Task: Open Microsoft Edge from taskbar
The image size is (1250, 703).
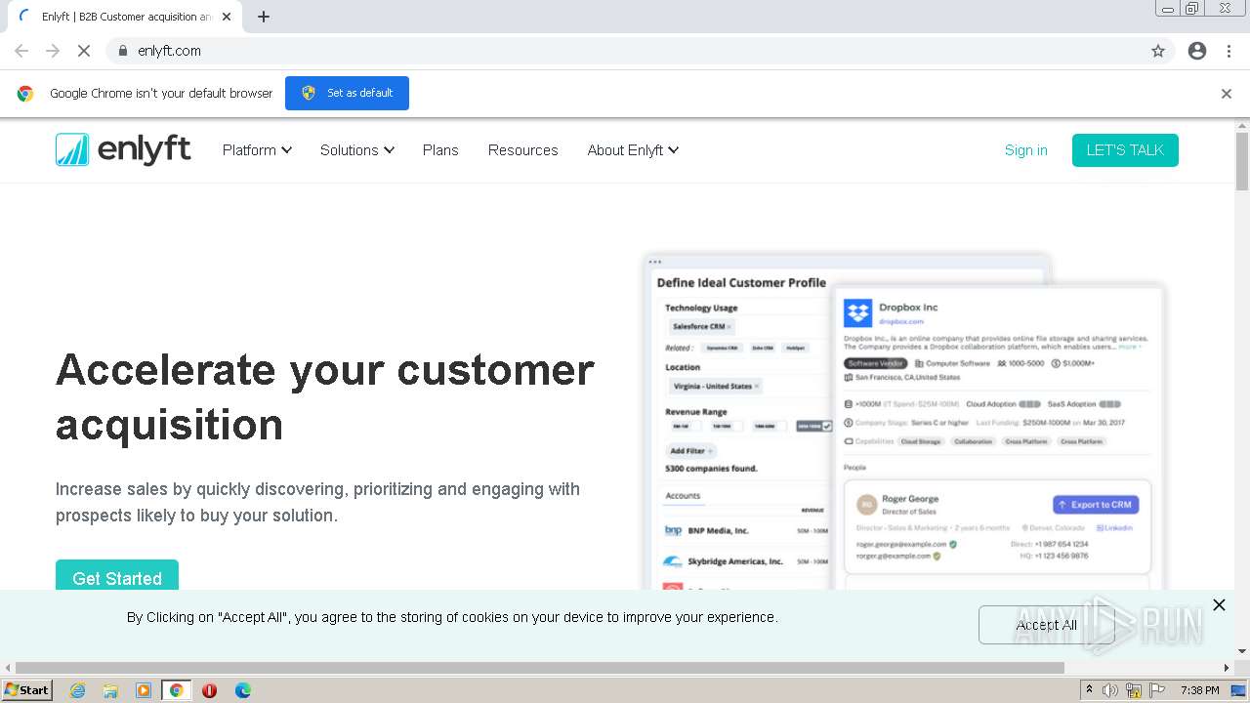Action: (x=243, y=690)
